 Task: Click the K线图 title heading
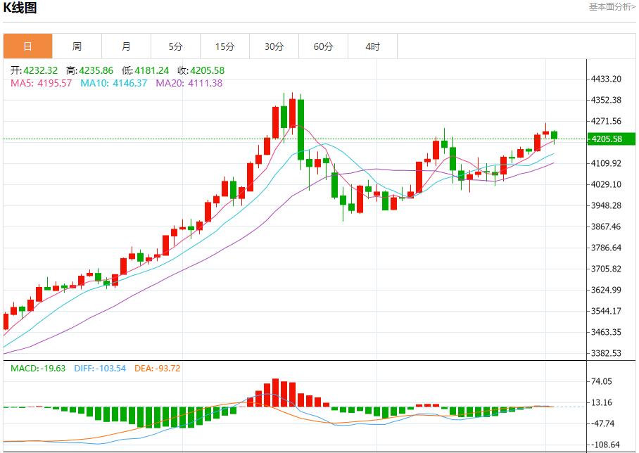pyautogui.click(x=20, y=8)
